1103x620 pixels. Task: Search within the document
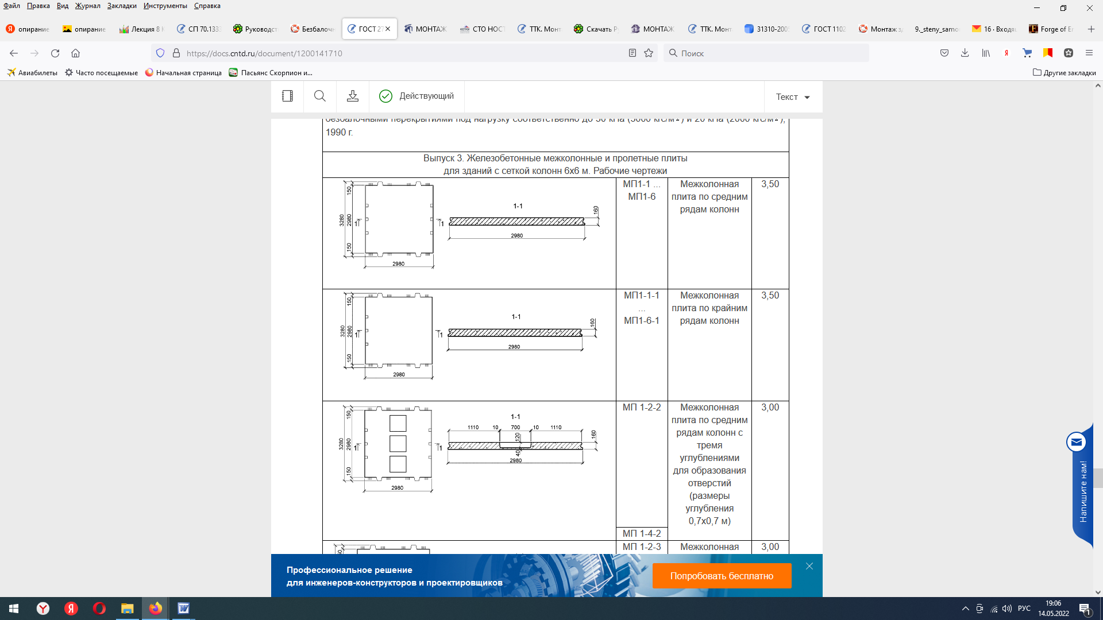(x=320, y=96)
